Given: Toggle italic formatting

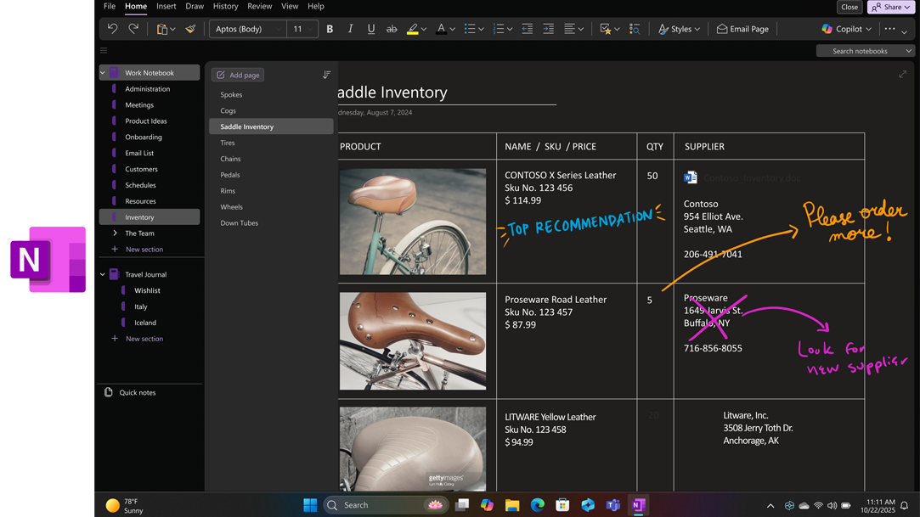Looking at the screenshot, I should tap(350, 29).
